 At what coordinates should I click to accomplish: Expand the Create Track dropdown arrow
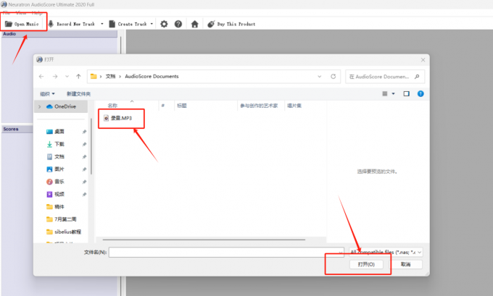tap(152, 24)
